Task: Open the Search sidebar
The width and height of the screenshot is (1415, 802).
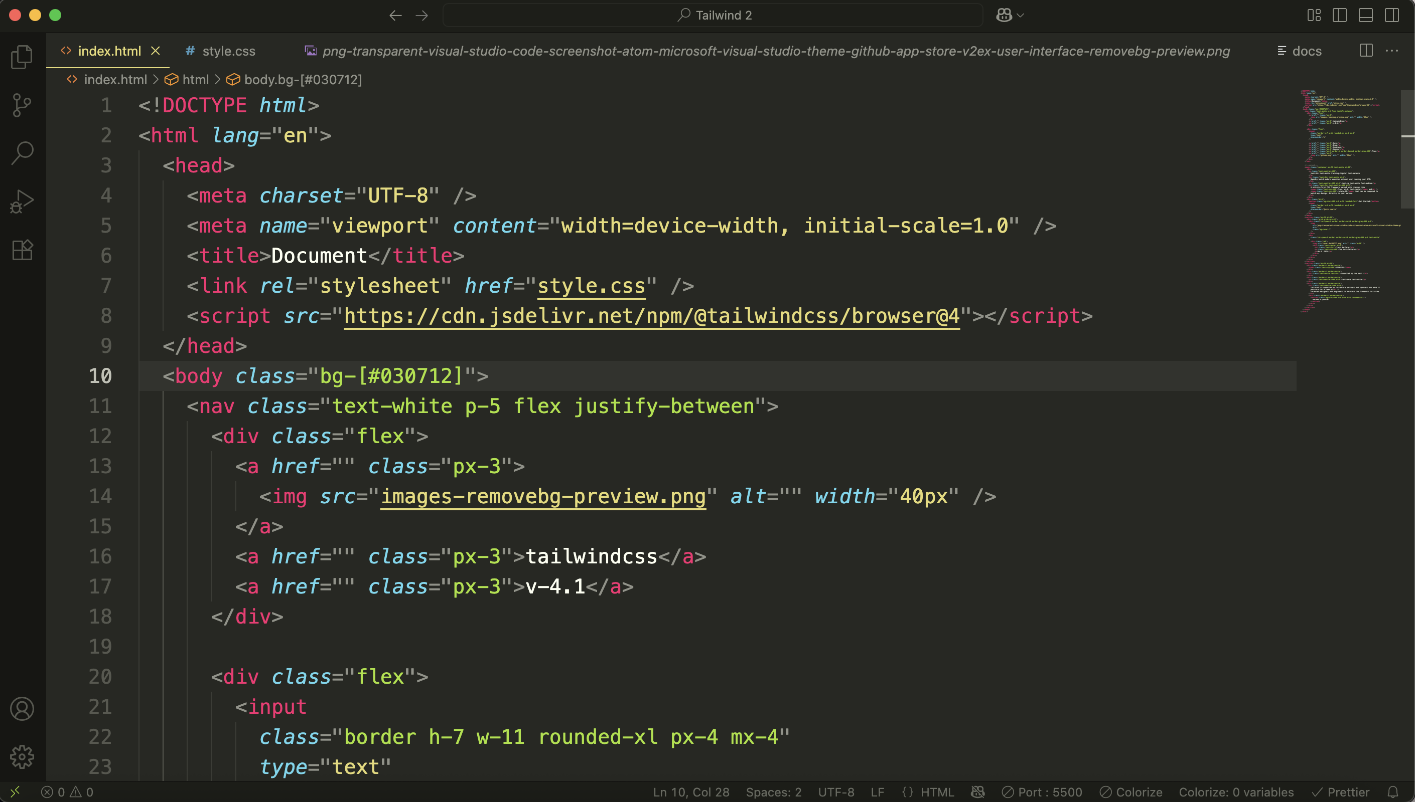Action: point(22,152)
